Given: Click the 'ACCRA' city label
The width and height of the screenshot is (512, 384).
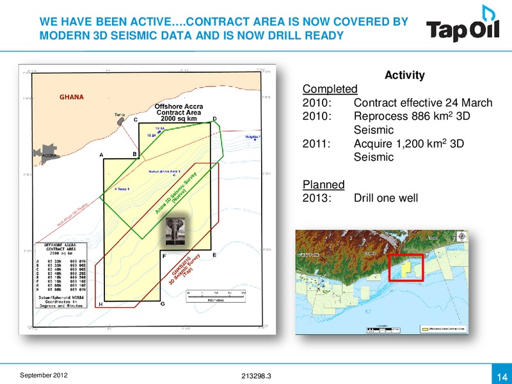Looking at the screenshot, I should pos(49,156).
